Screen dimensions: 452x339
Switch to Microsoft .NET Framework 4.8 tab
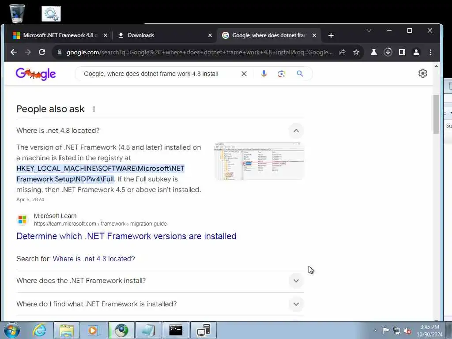(55, 35)
